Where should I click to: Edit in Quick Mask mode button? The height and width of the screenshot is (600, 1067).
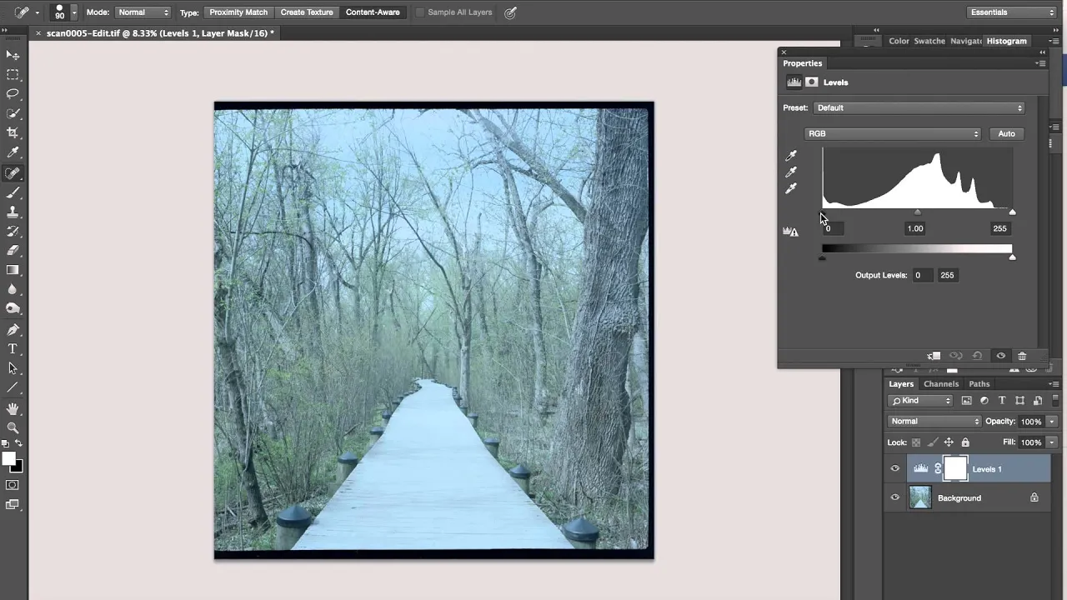pos(13,485)
